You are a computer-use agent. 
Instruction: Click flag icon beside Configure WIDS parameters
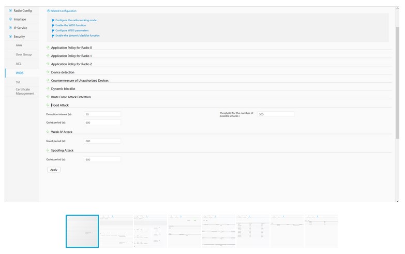pos(53,31)
